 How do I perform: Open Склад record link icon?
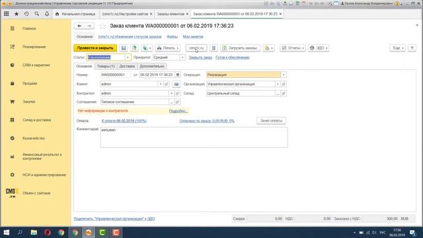tap(284, 93)
